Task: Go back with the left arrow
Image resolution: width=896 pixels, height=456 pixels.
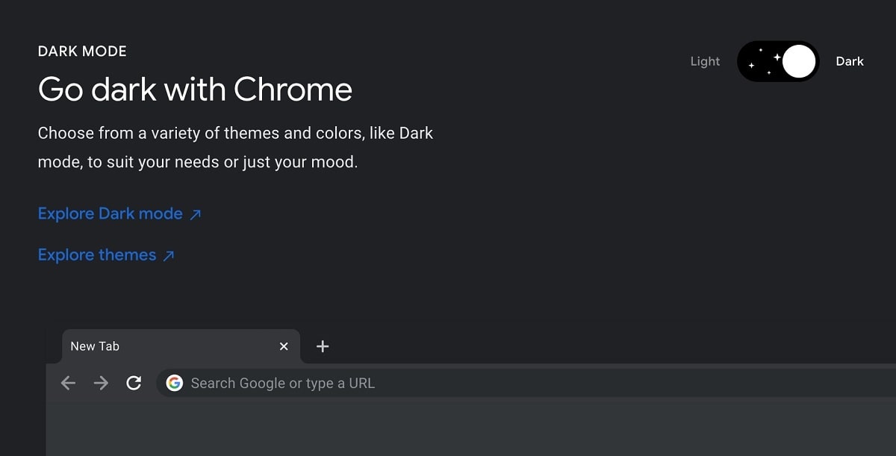Action: (x=68, y=383)
